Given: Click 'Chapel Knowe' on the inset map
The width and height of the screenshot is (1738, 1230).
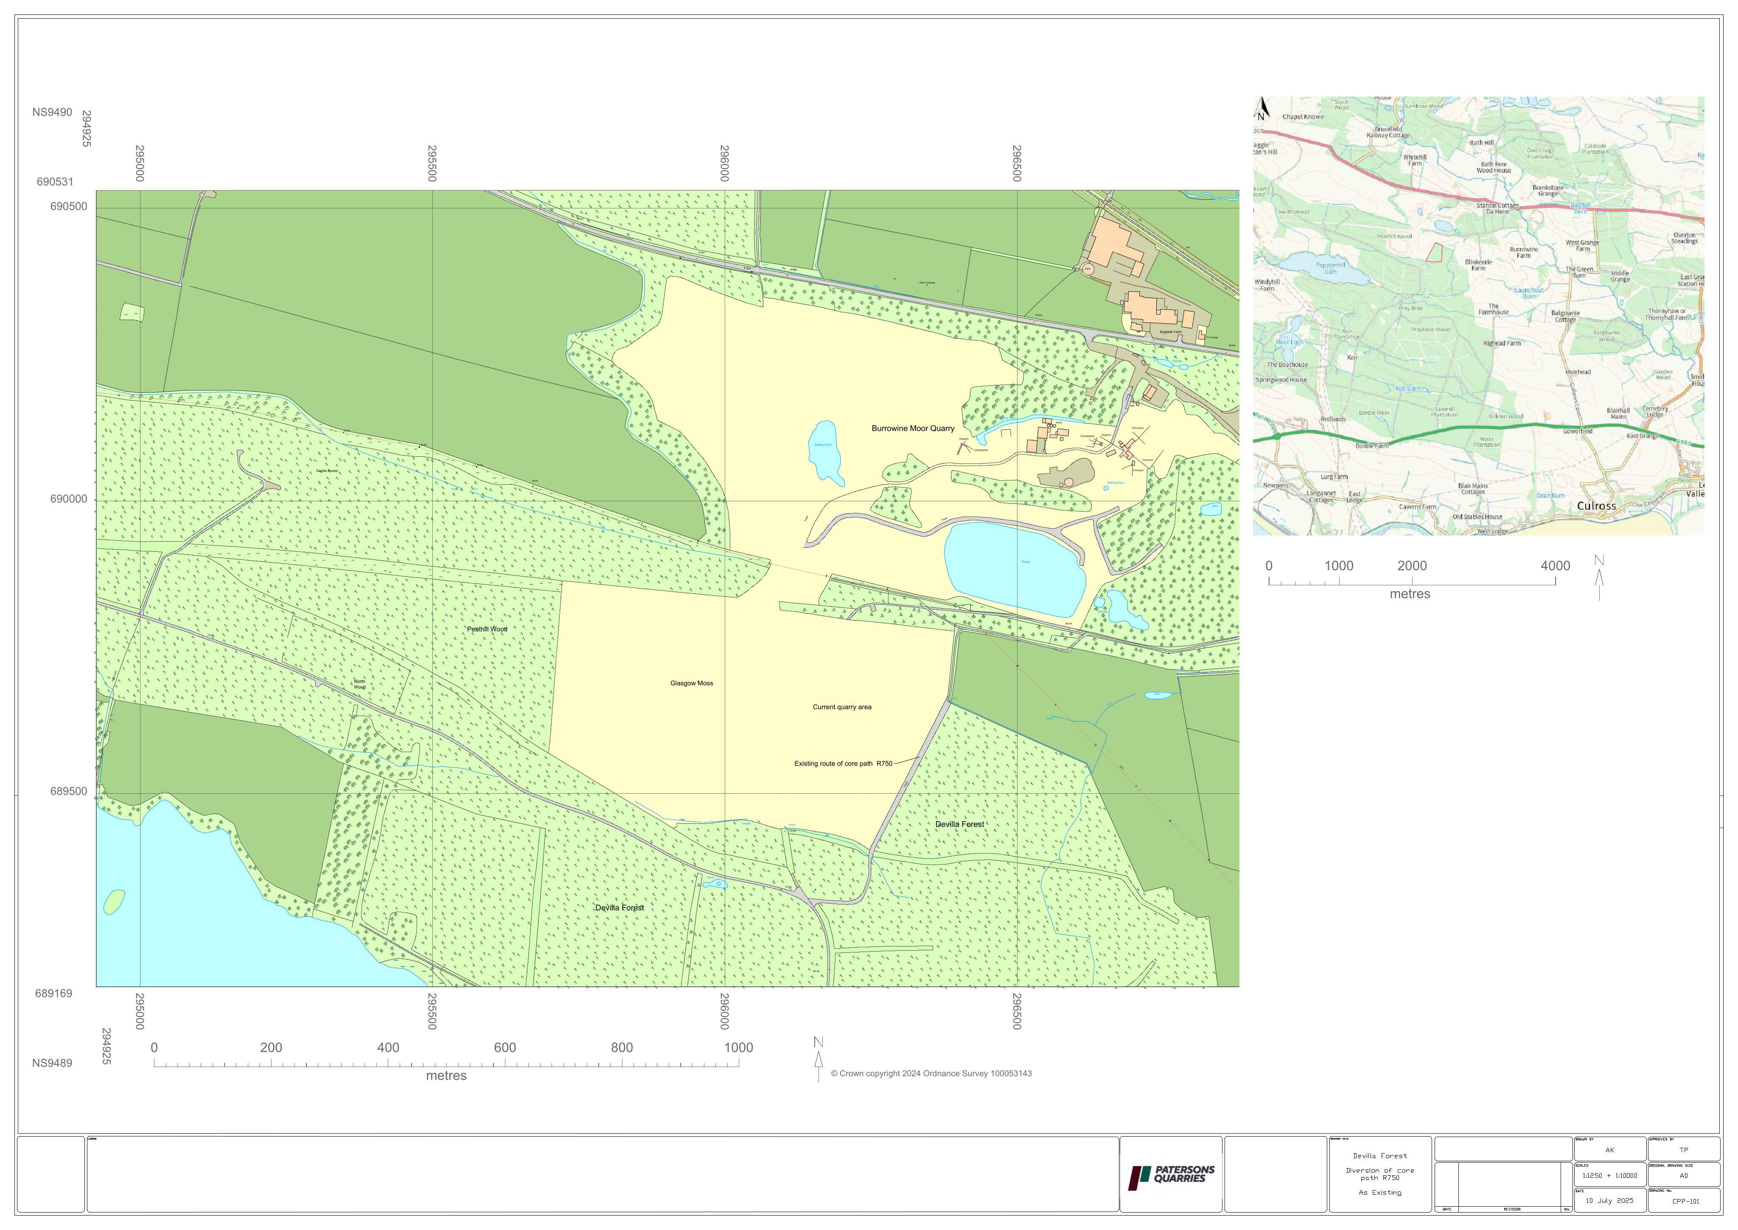Looking at the screenshot, I should coord(1303,118).
